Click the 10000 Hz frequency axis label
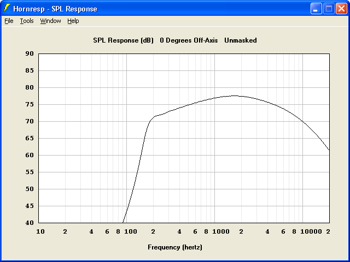Image resolution: width=350 pixels, height=262 pixels. (311, 231)
